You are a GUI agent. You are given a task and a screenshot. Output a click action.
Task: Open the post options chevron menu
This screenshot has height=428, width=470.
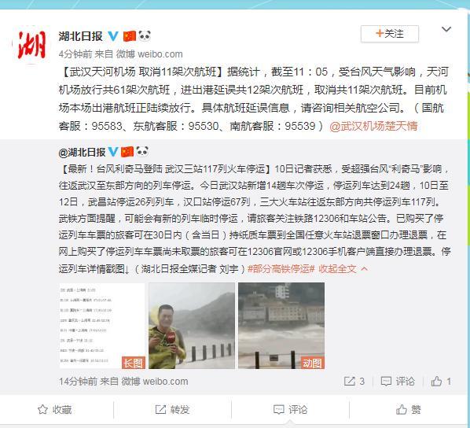[x=446, y=29]
